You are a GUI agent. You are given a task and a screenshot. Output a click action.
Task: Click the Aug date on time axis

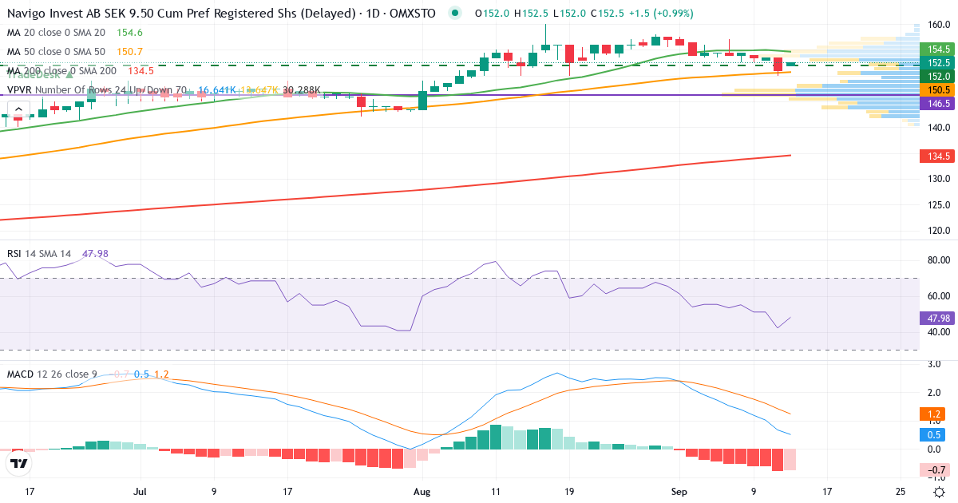pyautogui.click(x=422, y=492)
